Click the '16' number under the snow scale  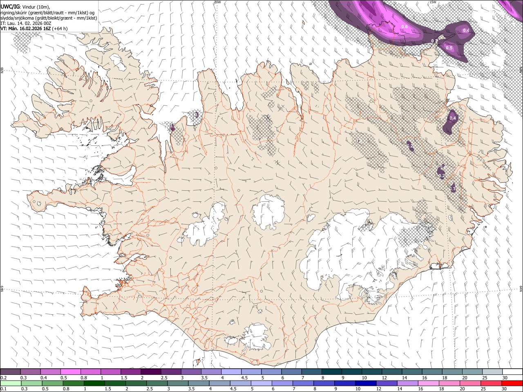tap(425, 378)
